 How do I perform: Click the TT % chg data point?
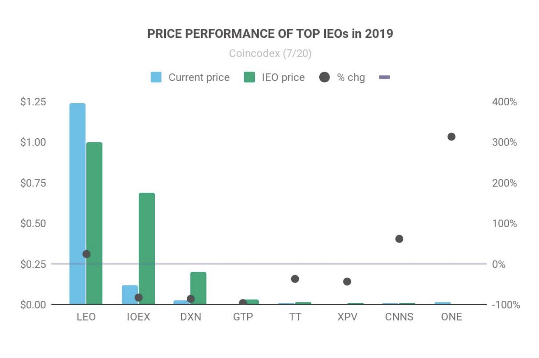(x=295, y=279)
